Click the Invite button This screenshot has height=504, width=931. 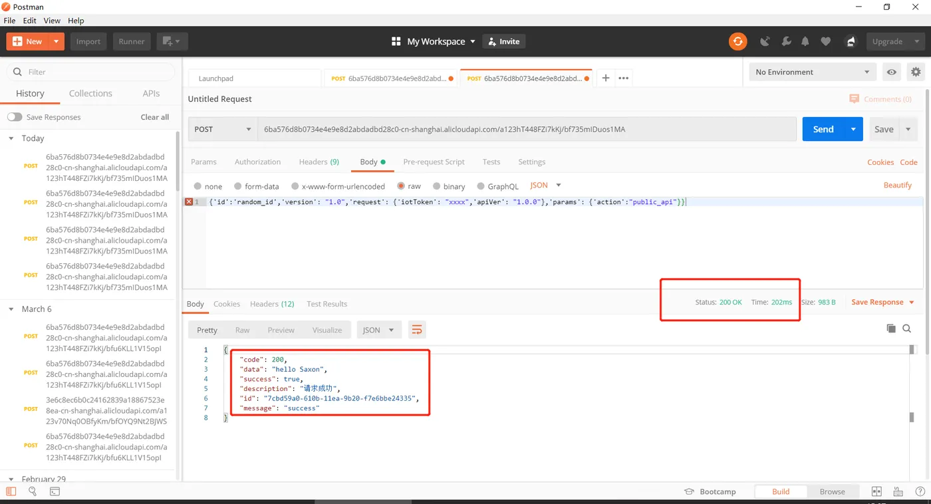503,41
